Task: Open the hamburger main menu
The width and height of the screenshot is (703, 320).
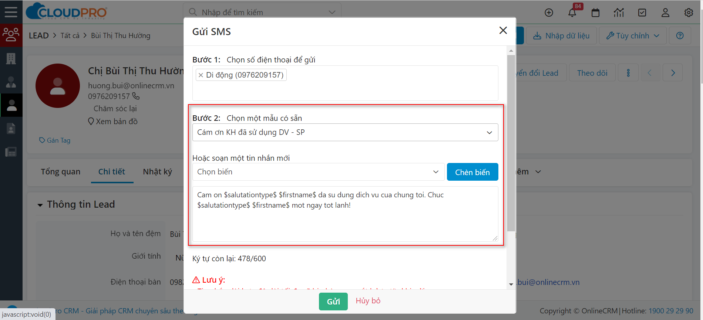Action: pyautogui.click(x=11, y=12)
